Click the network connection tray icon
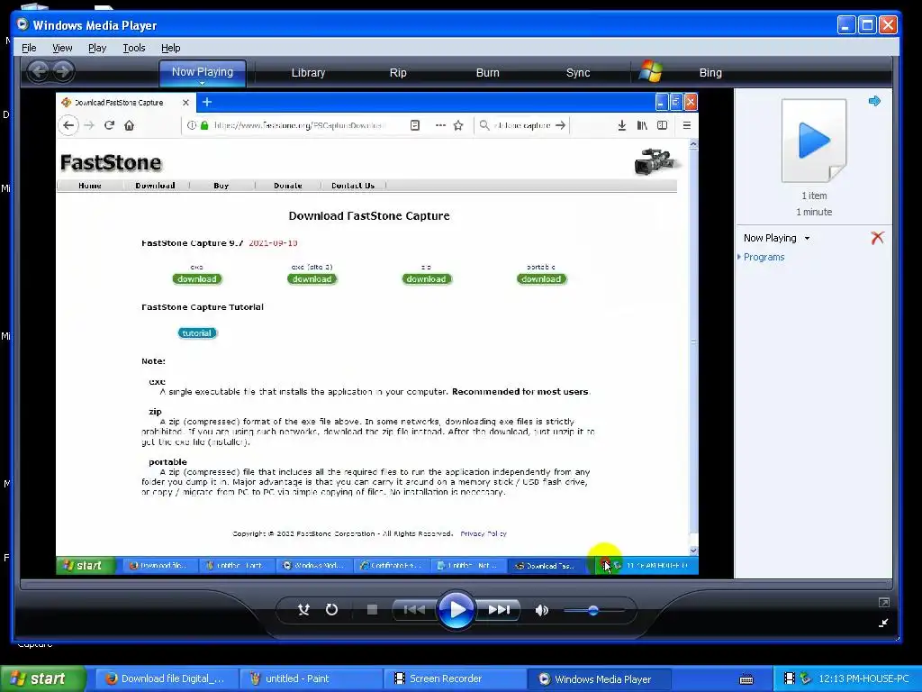 pyautogui.click(x=805, y=678)
